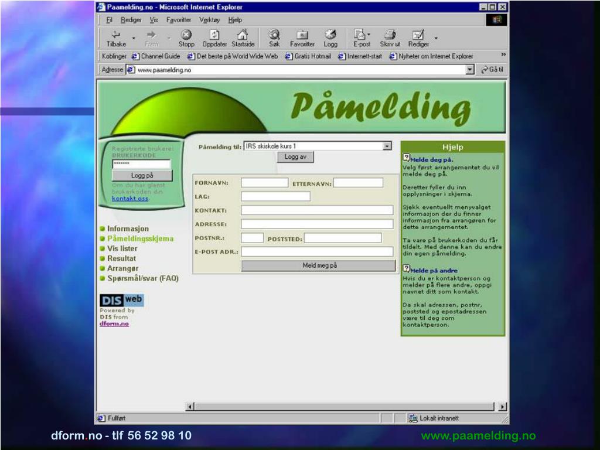The width and height of the screenshot is (600, 450).
Task: Expand the E-post dropdown arrow
Action: (x=369, y=35)
